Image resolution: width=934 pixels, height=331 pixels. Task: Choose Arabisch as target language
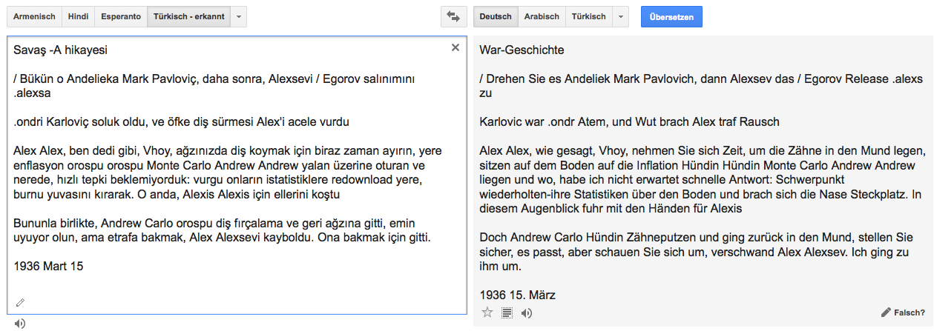click(x=542, y=16)
